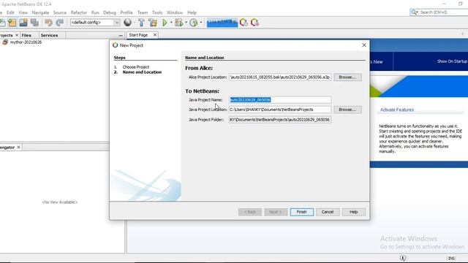Open the Help menu
Screen dimensions: 468x263
(192, 12)
